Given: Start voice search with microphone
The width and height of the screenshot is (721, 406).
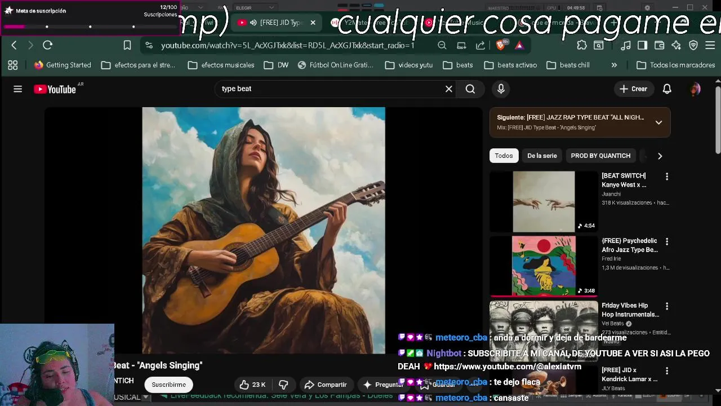Looking at the screenshot, I should [501, 89].
